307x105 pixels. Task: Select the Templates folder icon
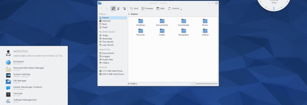click(x=184, y=31)
